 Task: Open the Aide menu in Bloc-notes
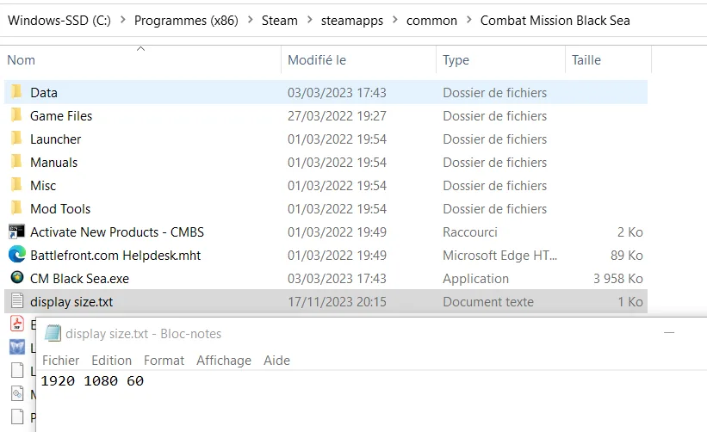click(x=276, y=361)
